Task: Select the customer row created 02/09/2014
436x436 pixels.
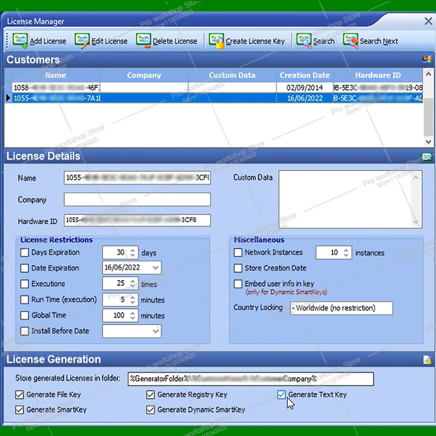Action: pyautogui.click(x=217, y=88)
